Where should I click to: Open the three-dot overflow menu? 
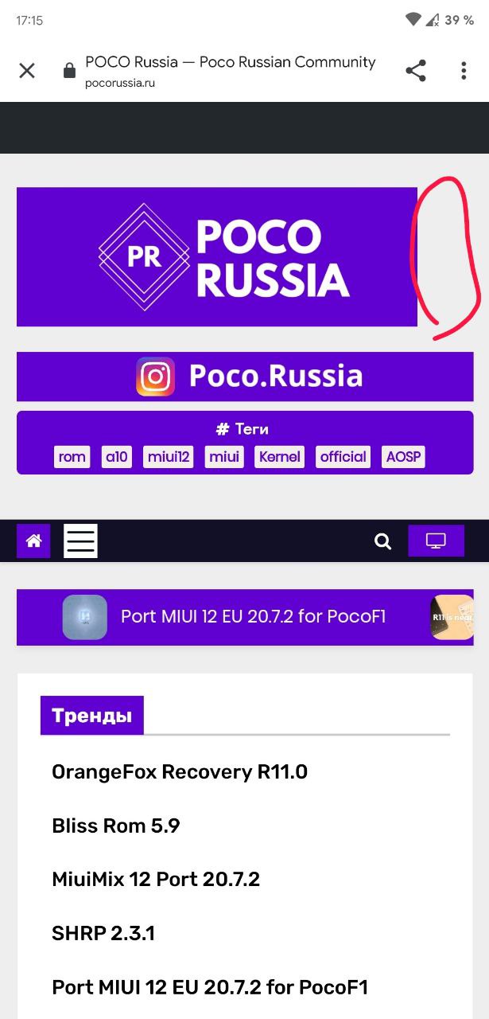(464, 71)
